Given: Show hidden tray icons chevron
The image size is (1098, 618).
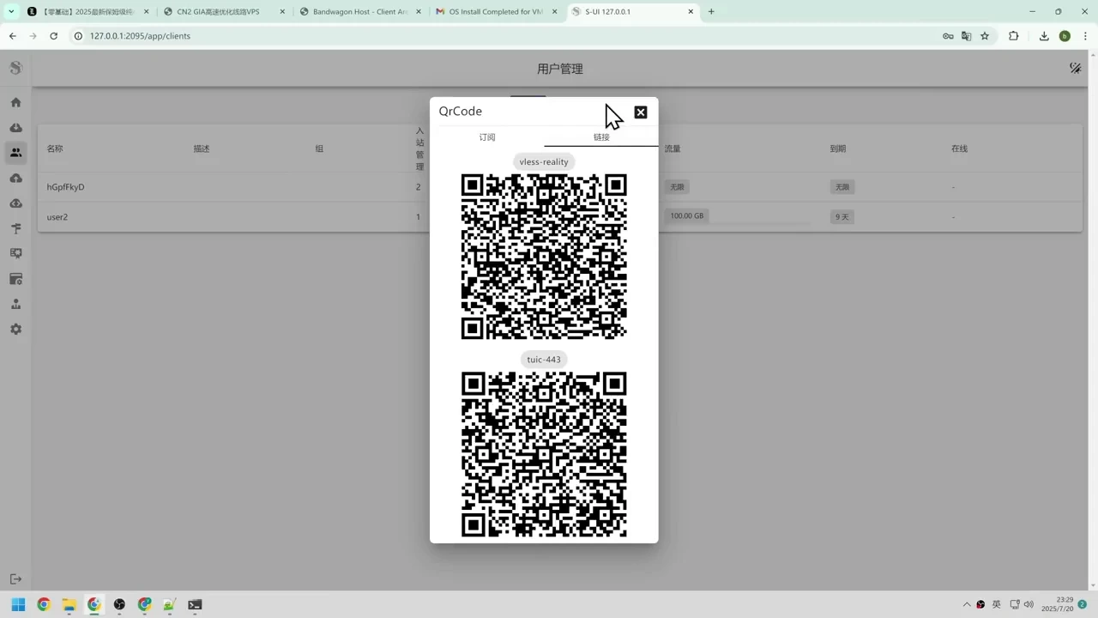Looking at the screenshot, I should pos(967,604).
